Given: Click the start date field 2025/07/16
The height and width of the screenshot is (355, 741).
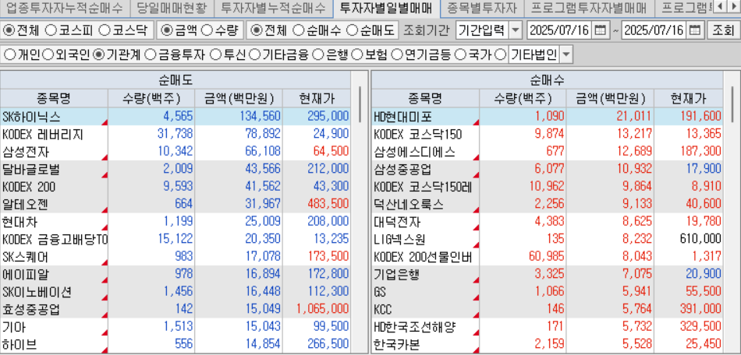Looking at the screenshot, I should [x=559, y=30].
